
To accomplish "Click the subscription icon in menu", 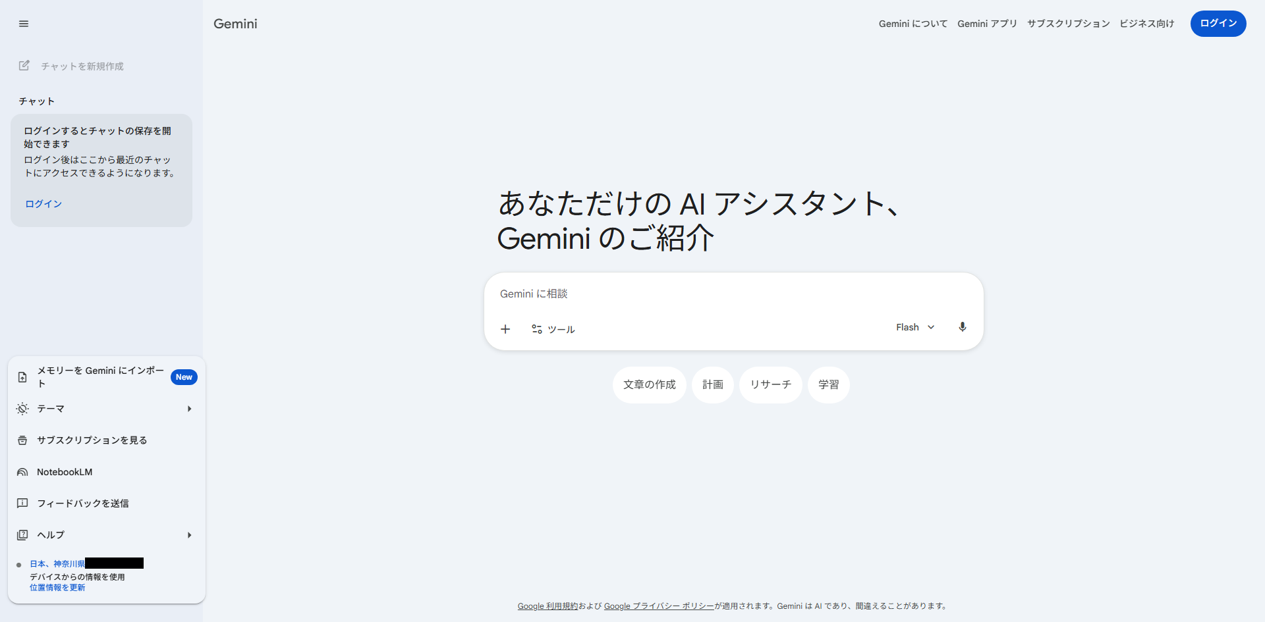I will click(22, 440).
